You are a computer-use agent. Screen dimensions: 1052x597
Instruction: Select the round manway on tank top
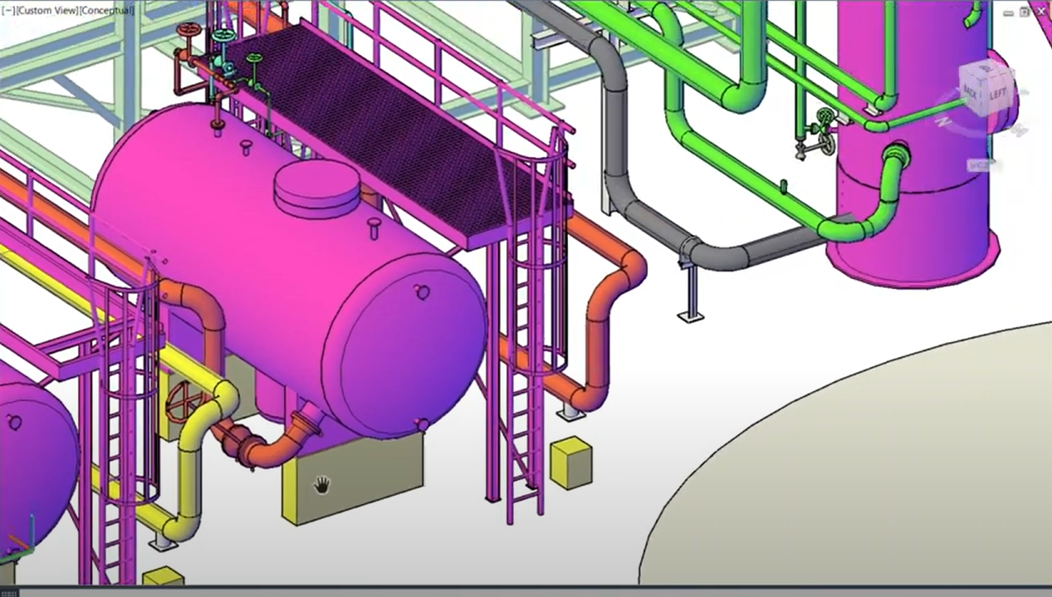click(317, 188)
